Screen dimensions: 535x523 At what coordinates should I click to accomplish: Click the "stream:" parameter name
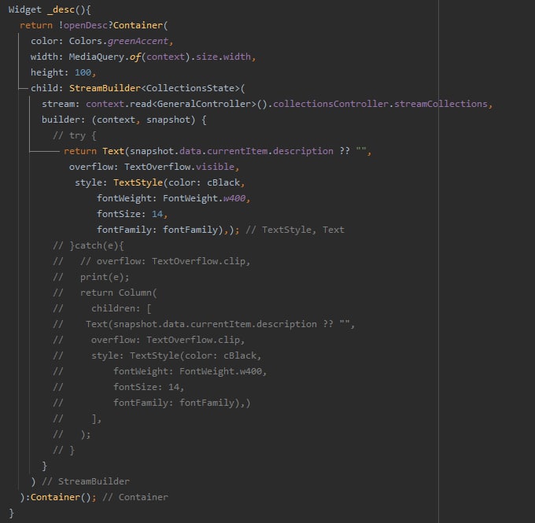(x=61, y=104)
